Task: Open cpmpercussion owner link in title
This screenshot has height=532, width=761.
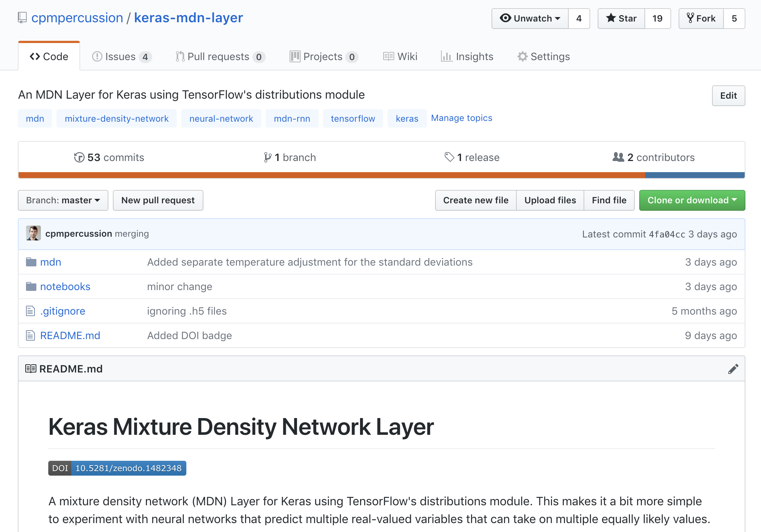Action: tap(77, 18)
